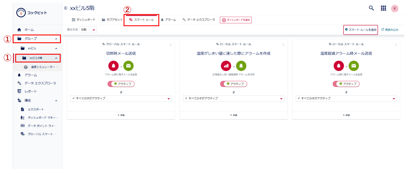Screen dimensions: 413x177
Task: Expand すべての子がアクティブ dropdown in the first card
Action: click(x=121, y=98)
